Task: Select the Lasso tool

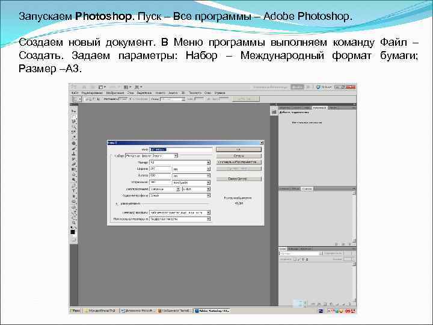Action: [x=73, y=122]
